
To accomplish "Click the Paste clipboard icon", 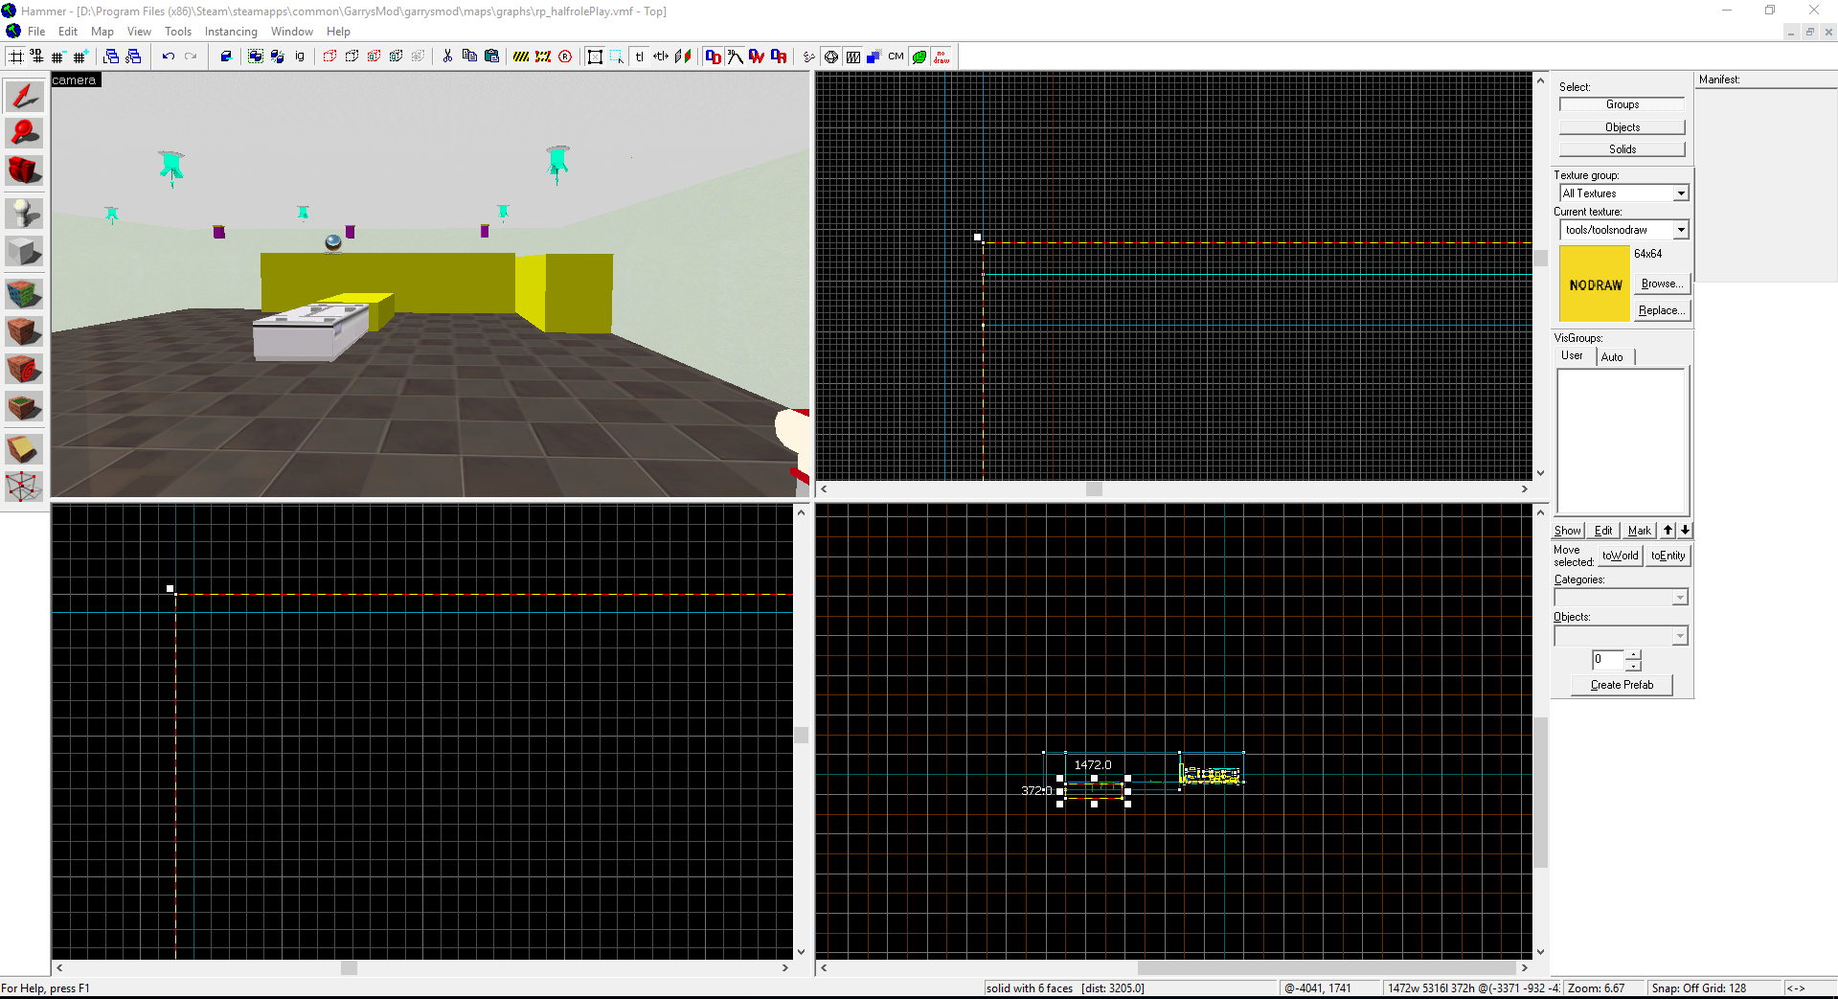I will click(491, 57).
